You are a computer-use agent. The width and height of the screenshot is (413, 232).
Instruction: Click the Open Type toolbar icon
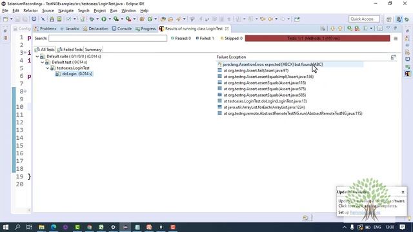[163, 19]
